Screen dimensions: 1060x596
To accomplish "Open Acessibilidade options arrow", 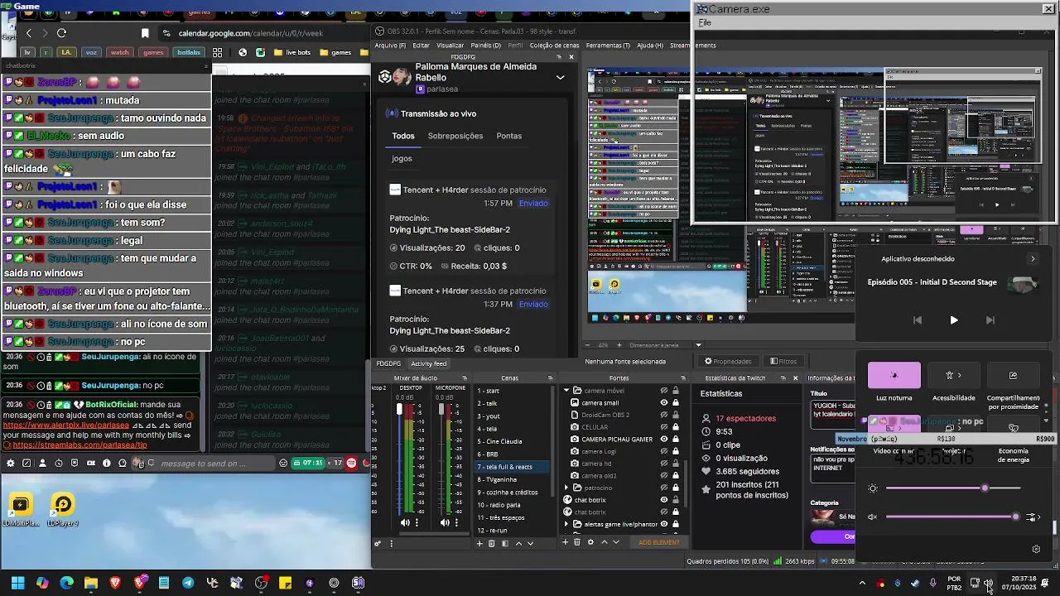I will pos(960,375).
